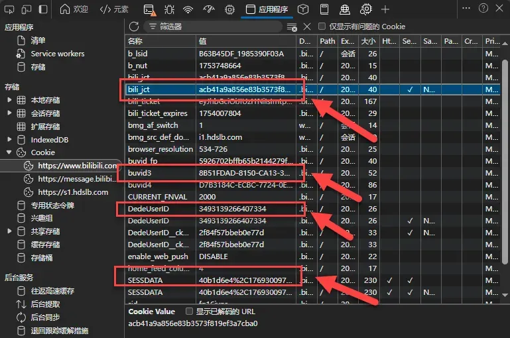Viewport: 510px width, 338px height.
Task: Click into the 筛选器 filter field
Action: tap(213, 27)
